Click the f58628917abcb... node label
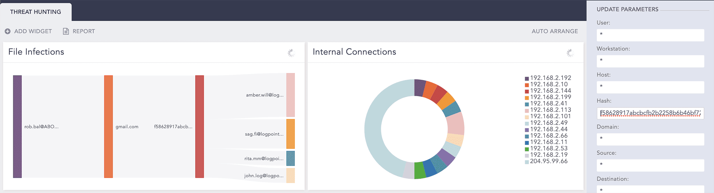This screenshot has width=714, height=193. tap(173, 127)
